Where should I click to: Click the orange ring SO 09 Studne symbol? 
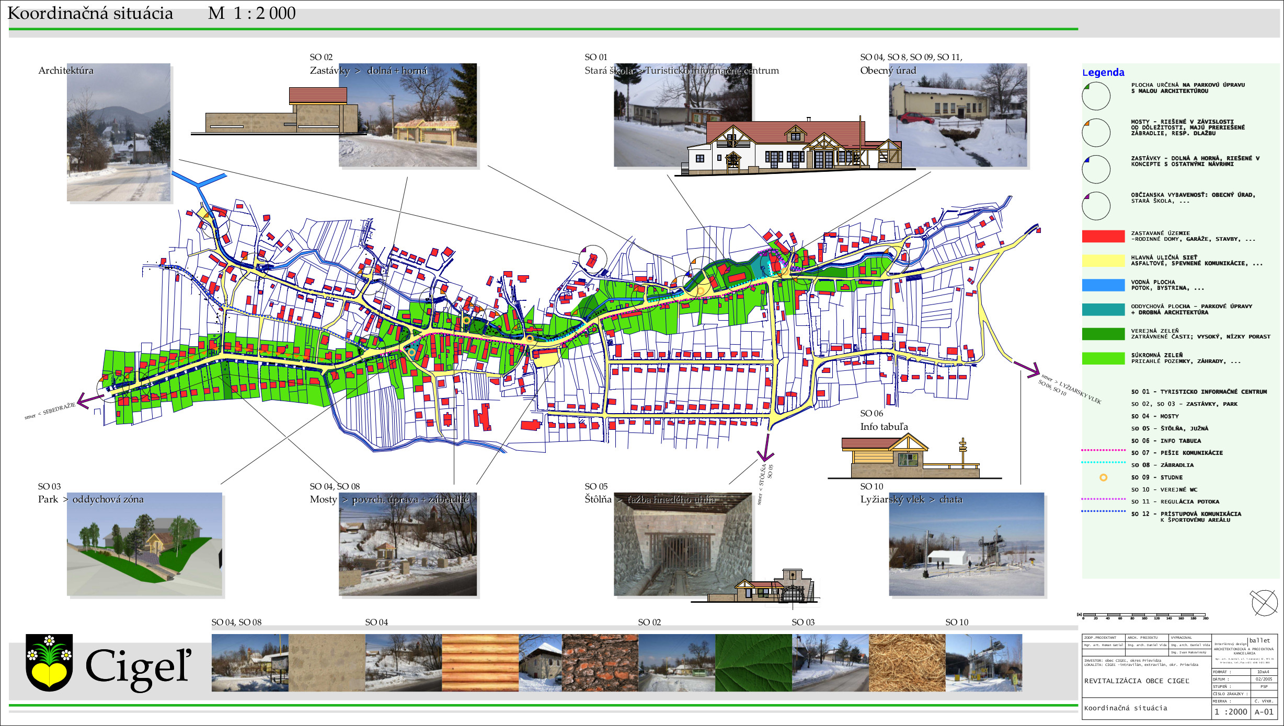pyautogui.click(x=1103, y=477)
